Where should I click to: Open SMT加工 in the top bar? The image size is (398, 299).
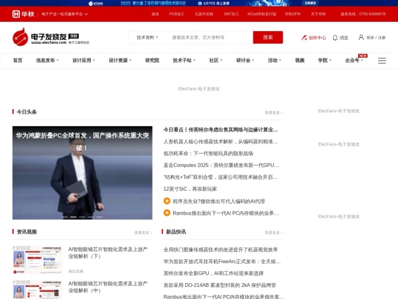point(231,14)
